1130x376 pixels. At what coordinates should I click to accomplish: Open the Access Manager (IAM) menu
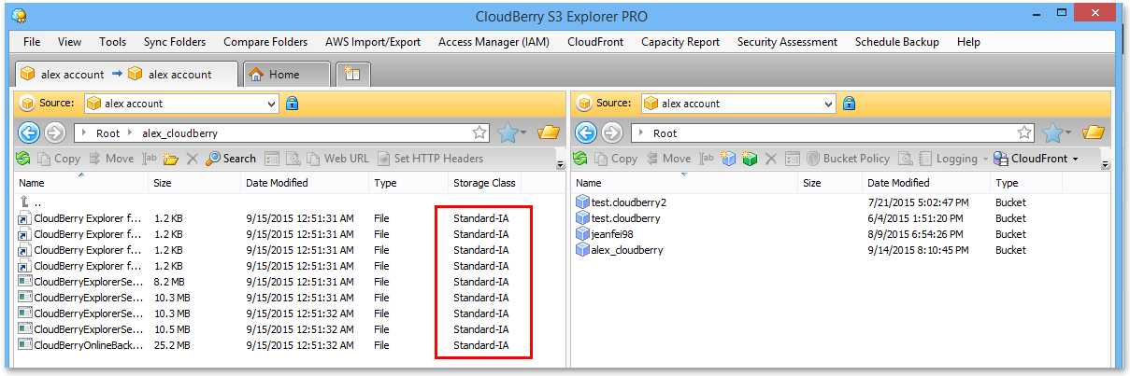(493, 42)
